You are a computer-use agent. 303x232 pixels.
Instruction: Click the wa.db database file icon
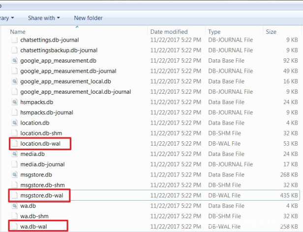[14, 206]
